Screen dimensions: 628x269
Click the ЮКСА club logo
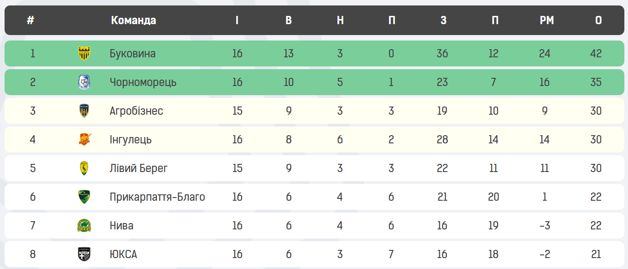pos(84,254)
